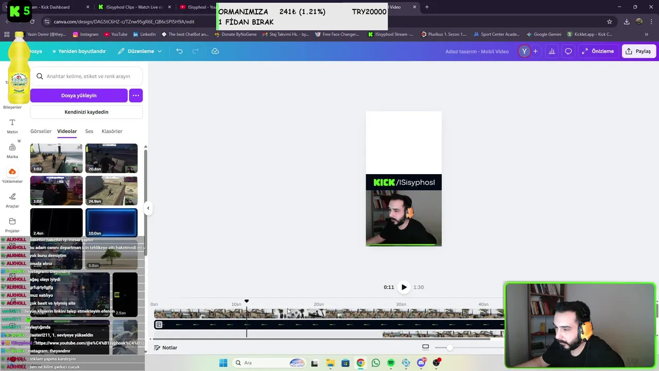Open Windows Start menu
This screenshot has height=371, width=659.
click(223, 363)
